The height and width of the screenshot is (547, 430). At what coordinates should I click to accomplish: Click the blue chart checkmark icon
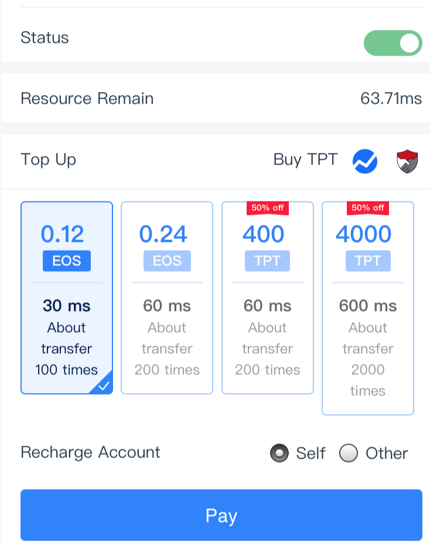tap(364, 161)
